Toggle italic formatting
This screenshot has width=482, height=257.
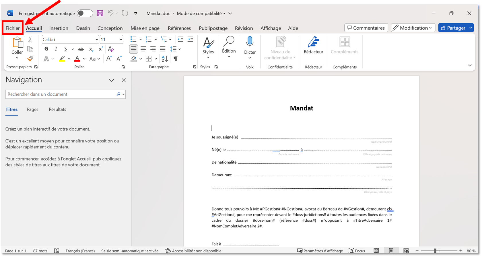pyautogui.click(x=56, y=49)
